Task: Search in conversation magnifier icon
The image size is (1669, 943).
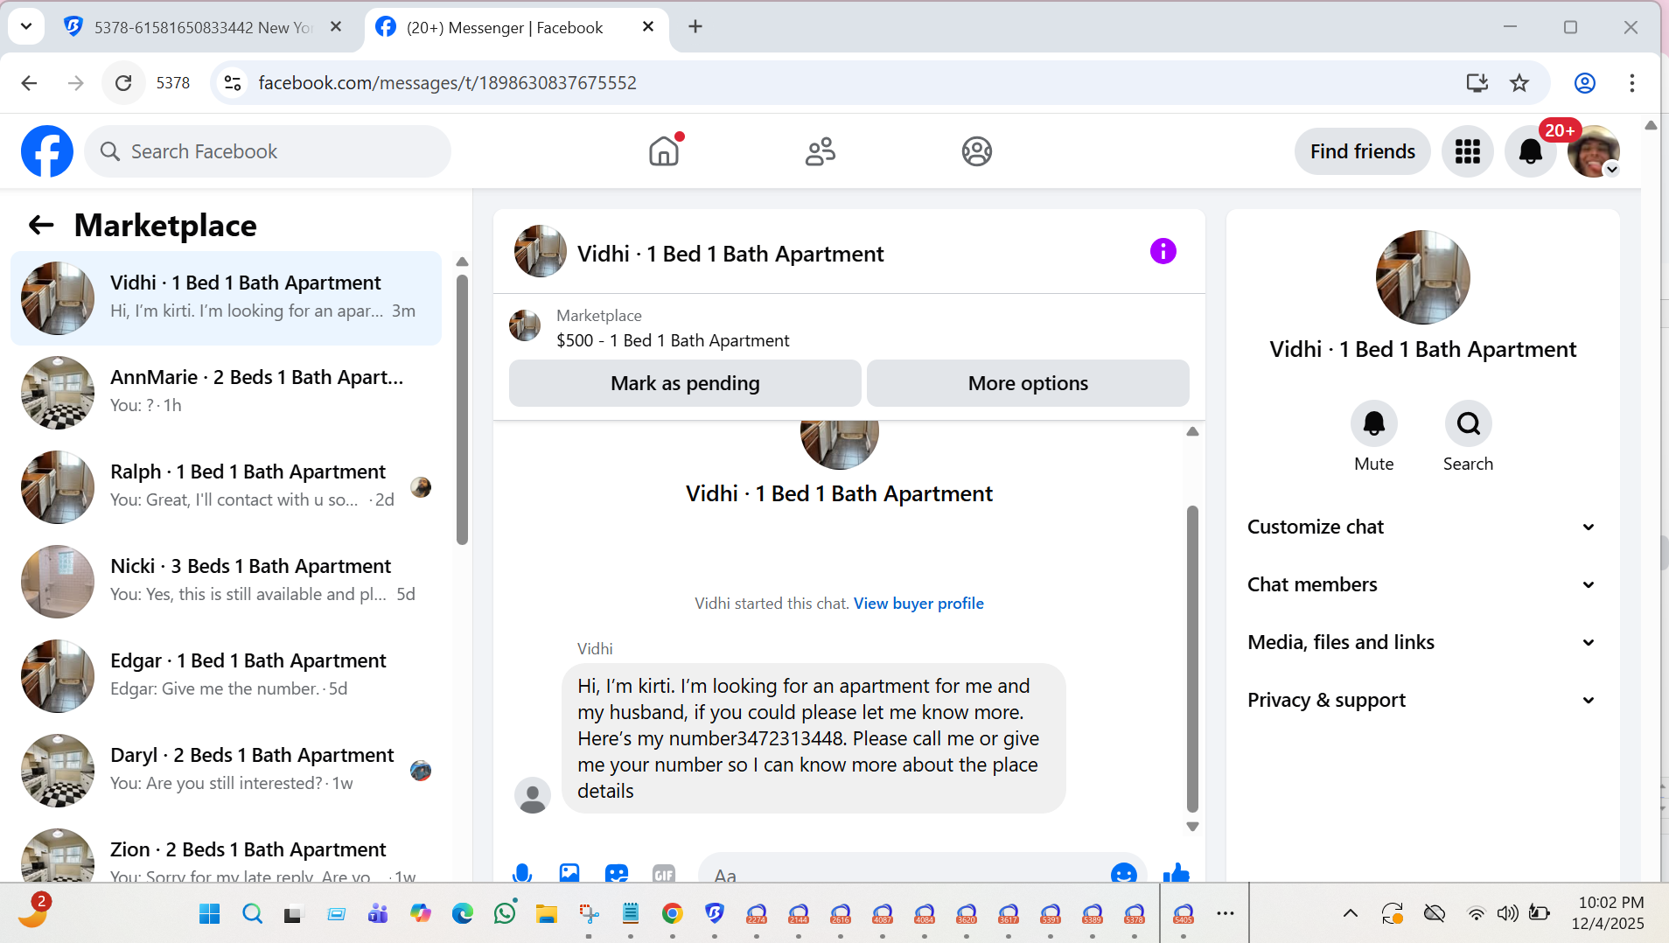Action: tap(1468, 423)
